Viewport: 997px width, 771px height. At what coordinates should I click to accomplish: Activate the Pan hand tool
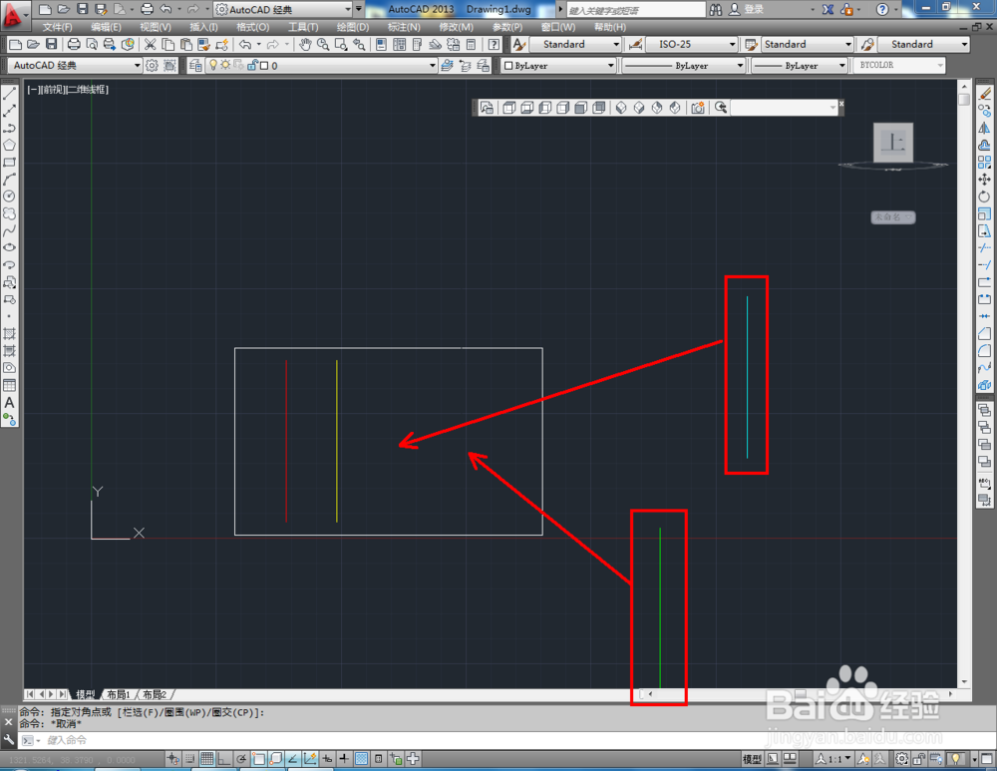[305, 44]
